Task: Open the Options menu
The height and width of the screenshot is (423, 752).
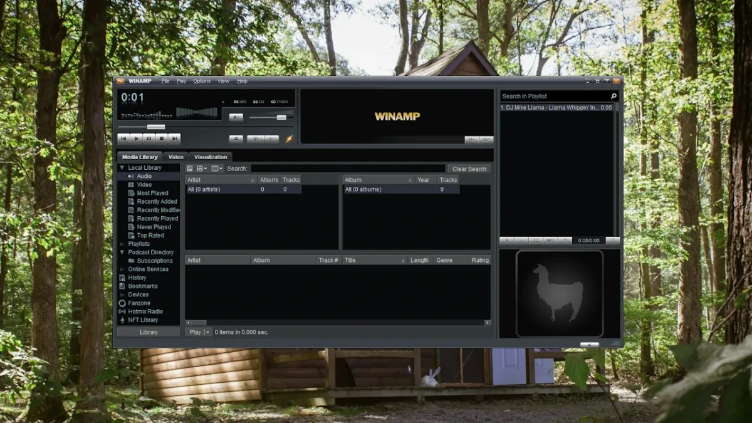Action: 202,81
